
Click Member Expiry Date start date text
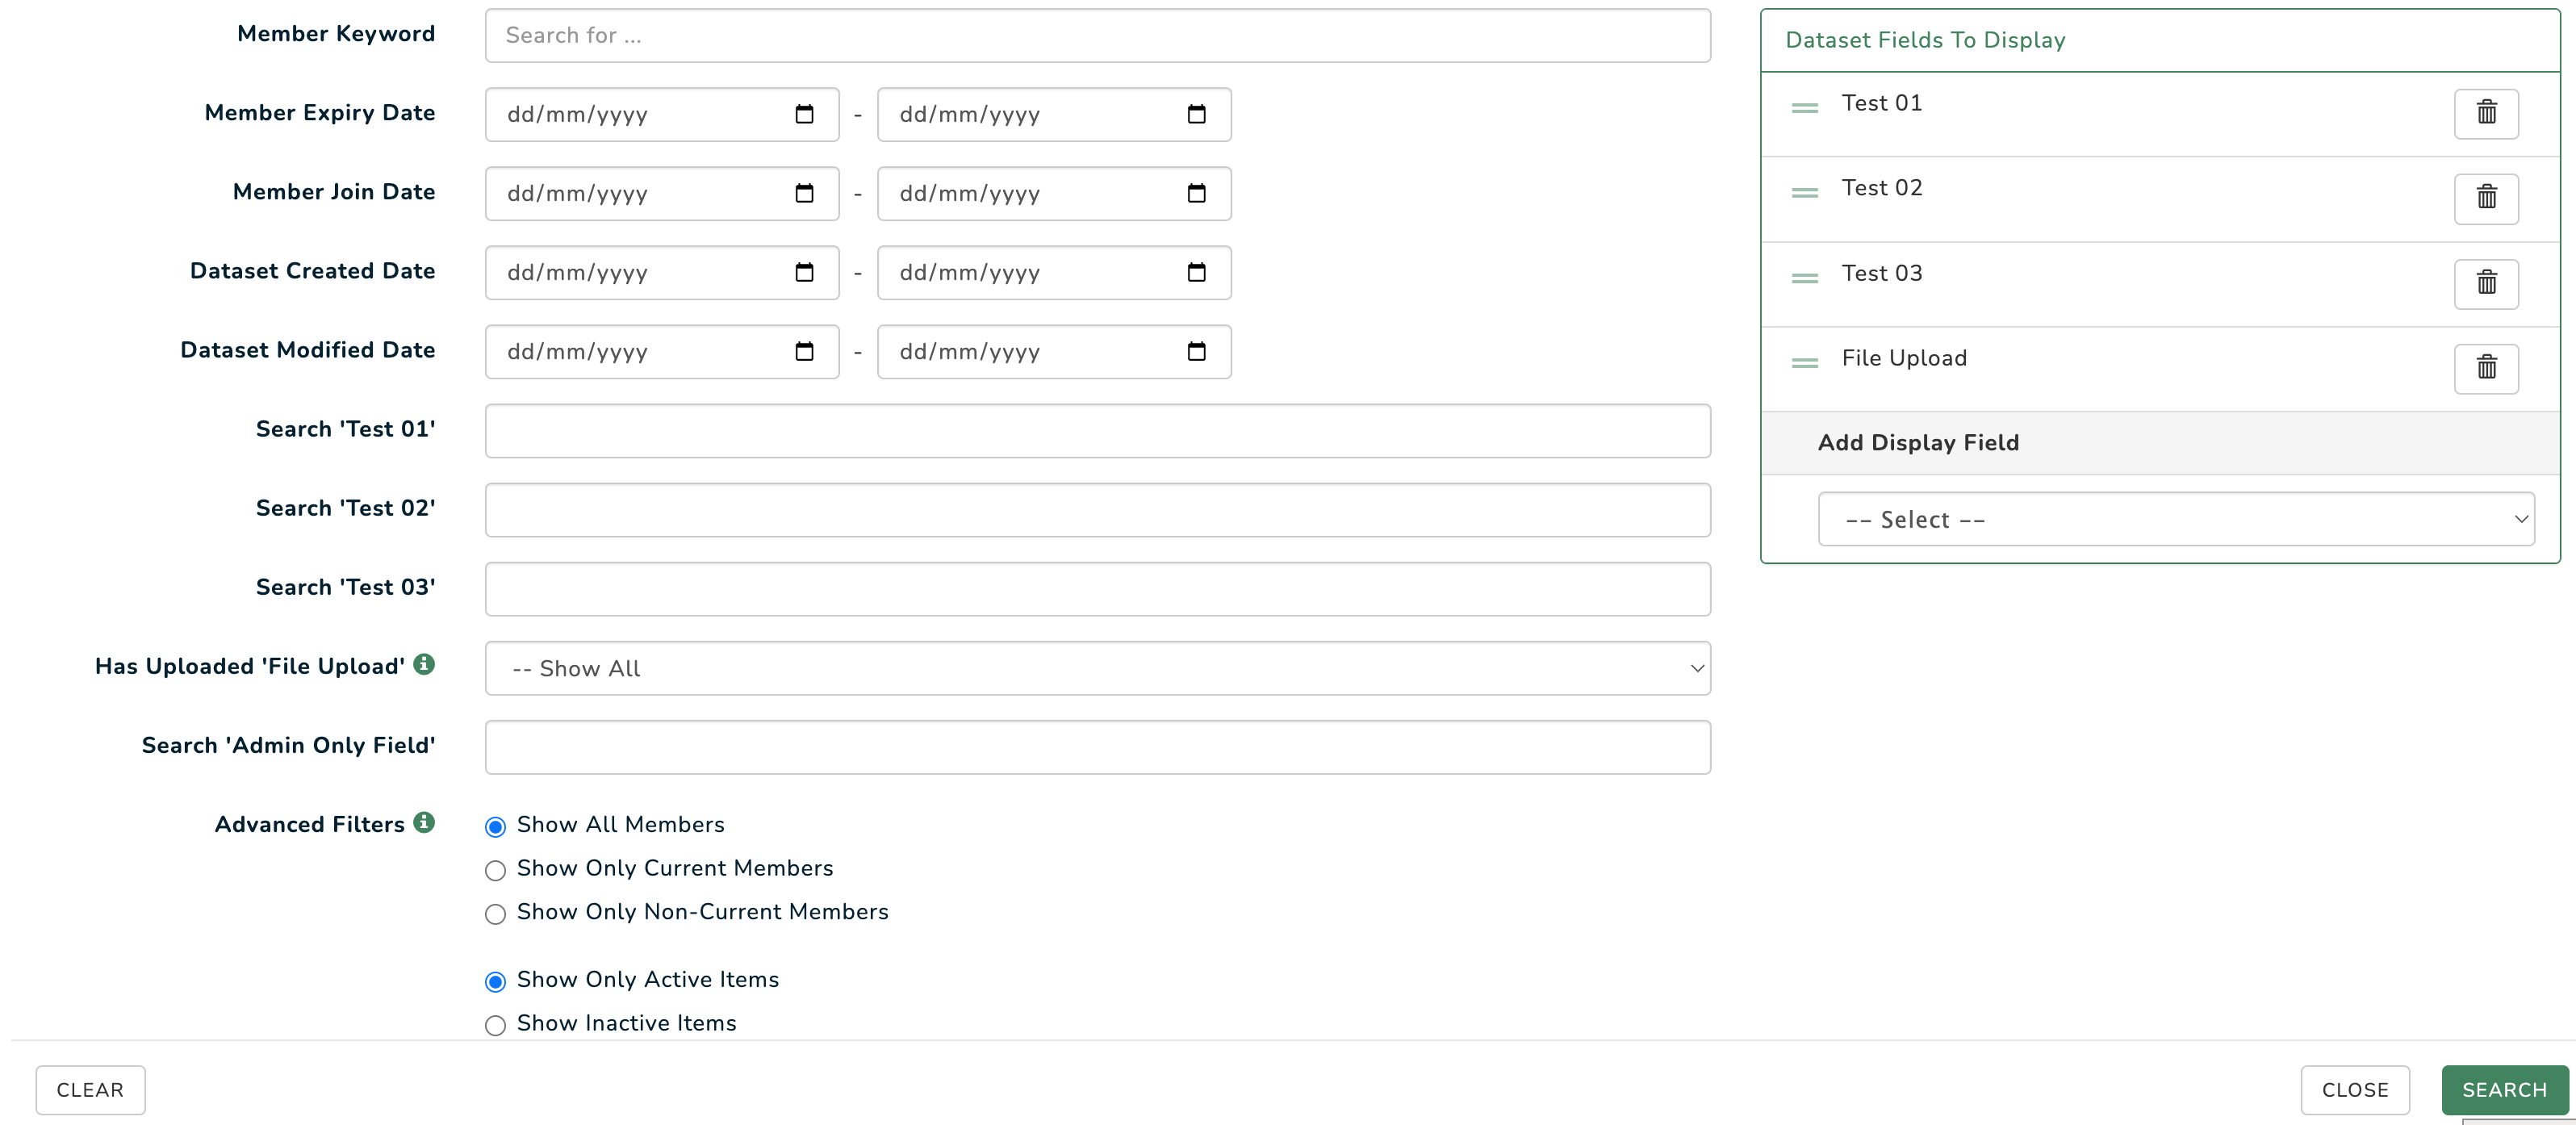click(x=577, y=115)
